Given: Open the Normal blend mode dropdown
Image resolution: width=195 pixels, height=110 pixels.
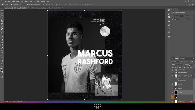Looking at the screenshot, I should pyautogui.click(x=178, y=64).
